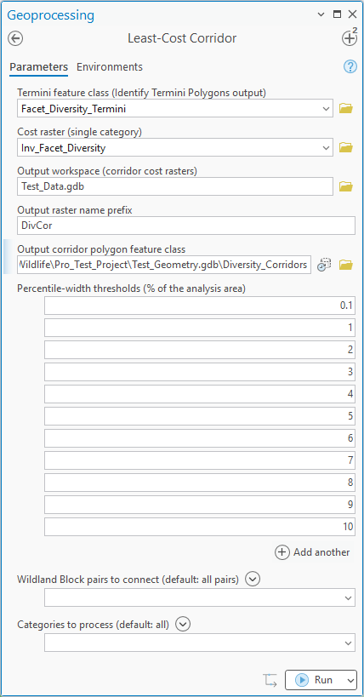Open Wildland Block pairs dropdown list

pos(349,597)
